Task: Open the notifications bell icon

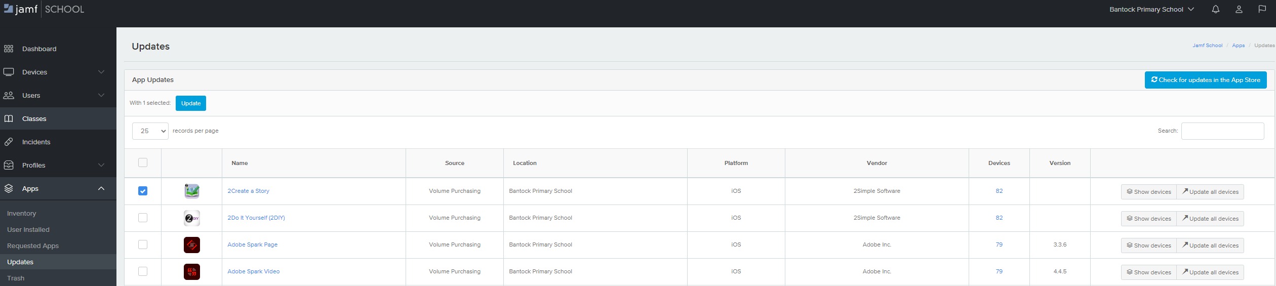Action: coord(1215,9)
